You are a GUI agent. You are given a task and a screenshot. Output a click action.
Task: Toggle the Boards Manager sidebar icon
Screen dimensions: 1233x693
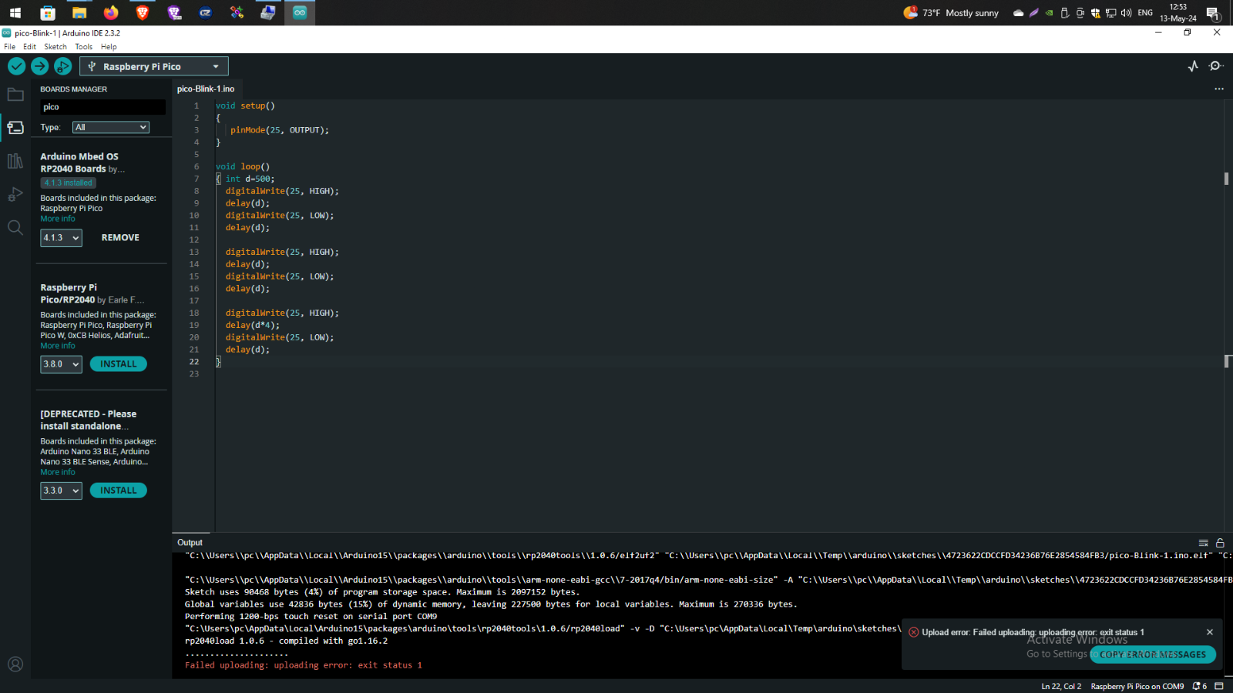[15, 128]
